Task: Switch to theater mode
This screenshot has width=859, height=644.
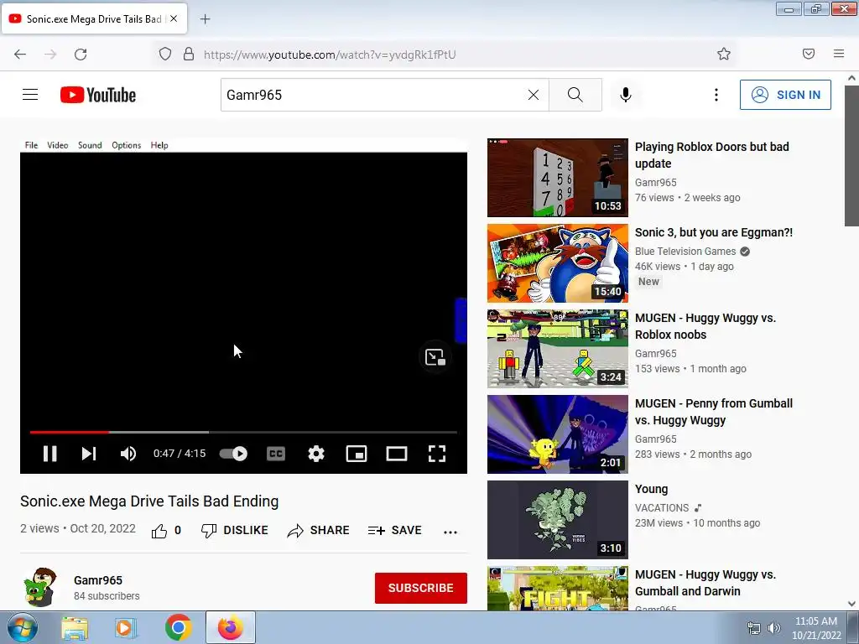Action: 397,454
